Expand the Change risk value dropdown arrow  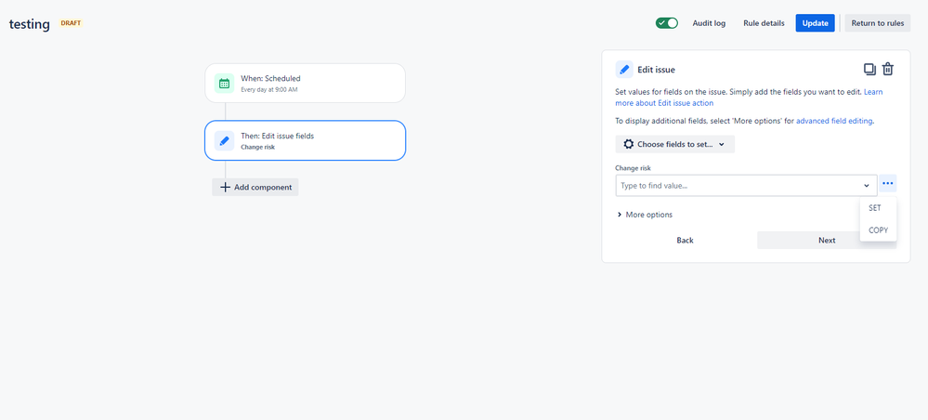pyautogui.click(x=867, y=186)
